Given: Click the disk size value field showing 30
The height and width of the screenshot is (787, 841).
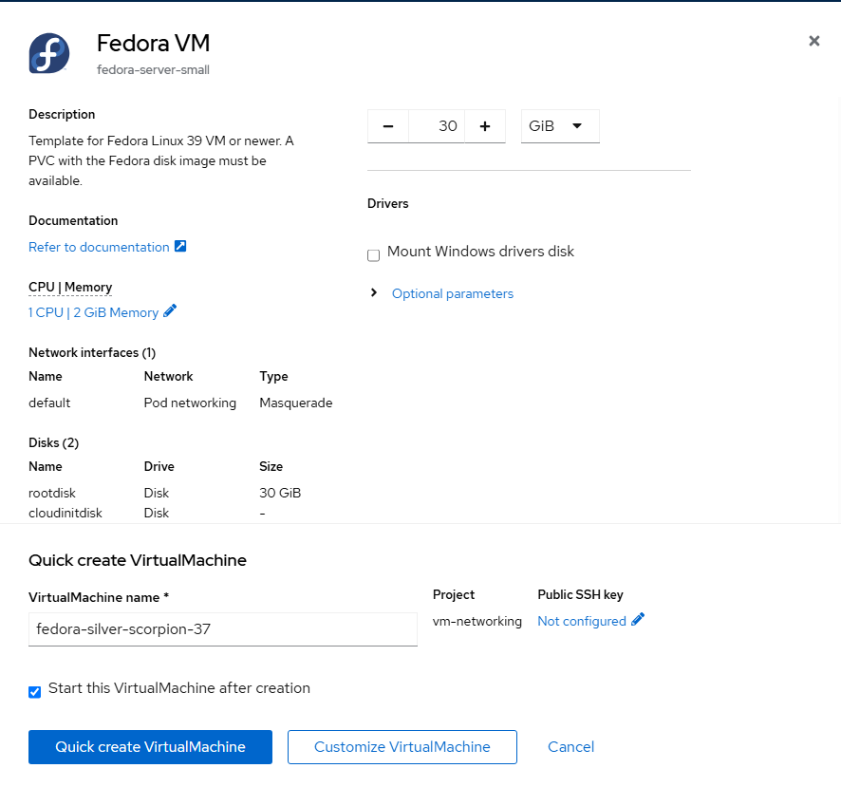Looking at the screenshot, I should (437, 126).
